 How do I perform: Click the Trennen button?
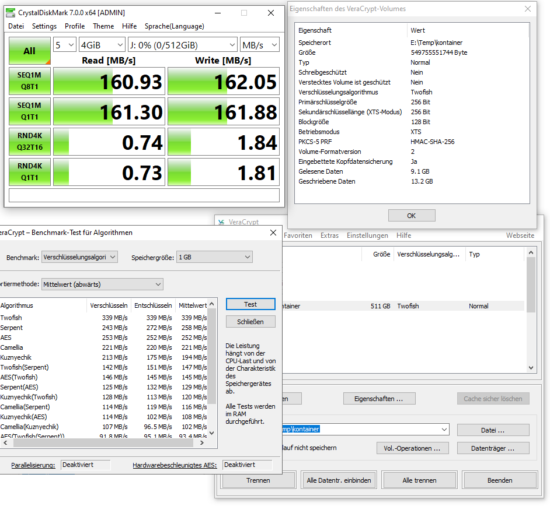pos(259,480)
